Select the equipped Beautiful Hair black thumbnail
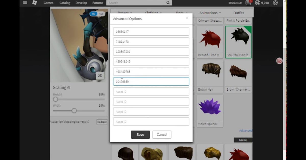This screenshot has height=160, width=306. point(238,39)
